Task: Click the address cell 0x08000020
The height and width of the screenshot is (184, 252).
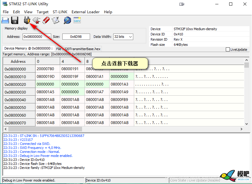Action: pyautogui.click(x=19, y=85)
